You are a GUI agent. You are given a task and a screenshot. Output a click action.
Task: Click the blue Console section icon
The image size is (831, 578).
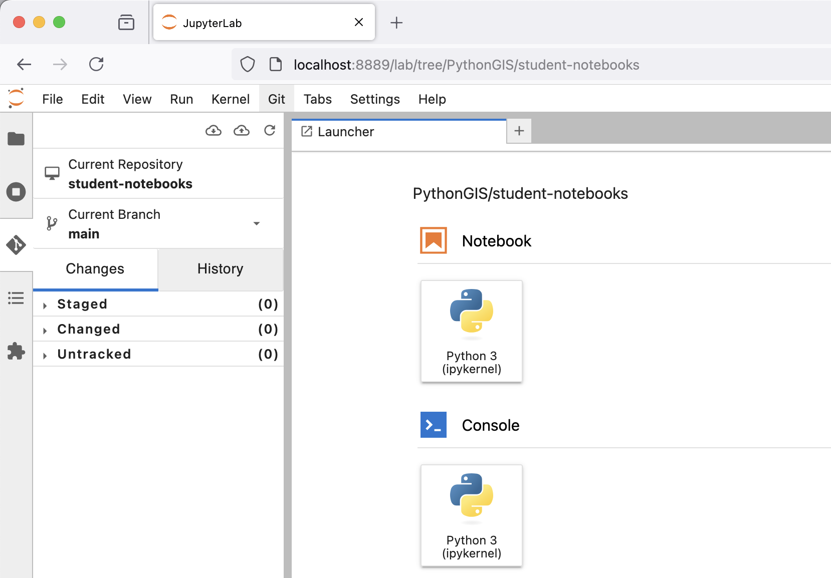tap(434, 425)
